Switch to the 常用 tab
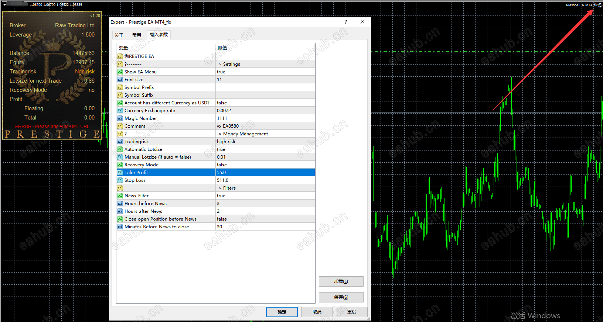 pyautogui.click(x=137, y=35)
